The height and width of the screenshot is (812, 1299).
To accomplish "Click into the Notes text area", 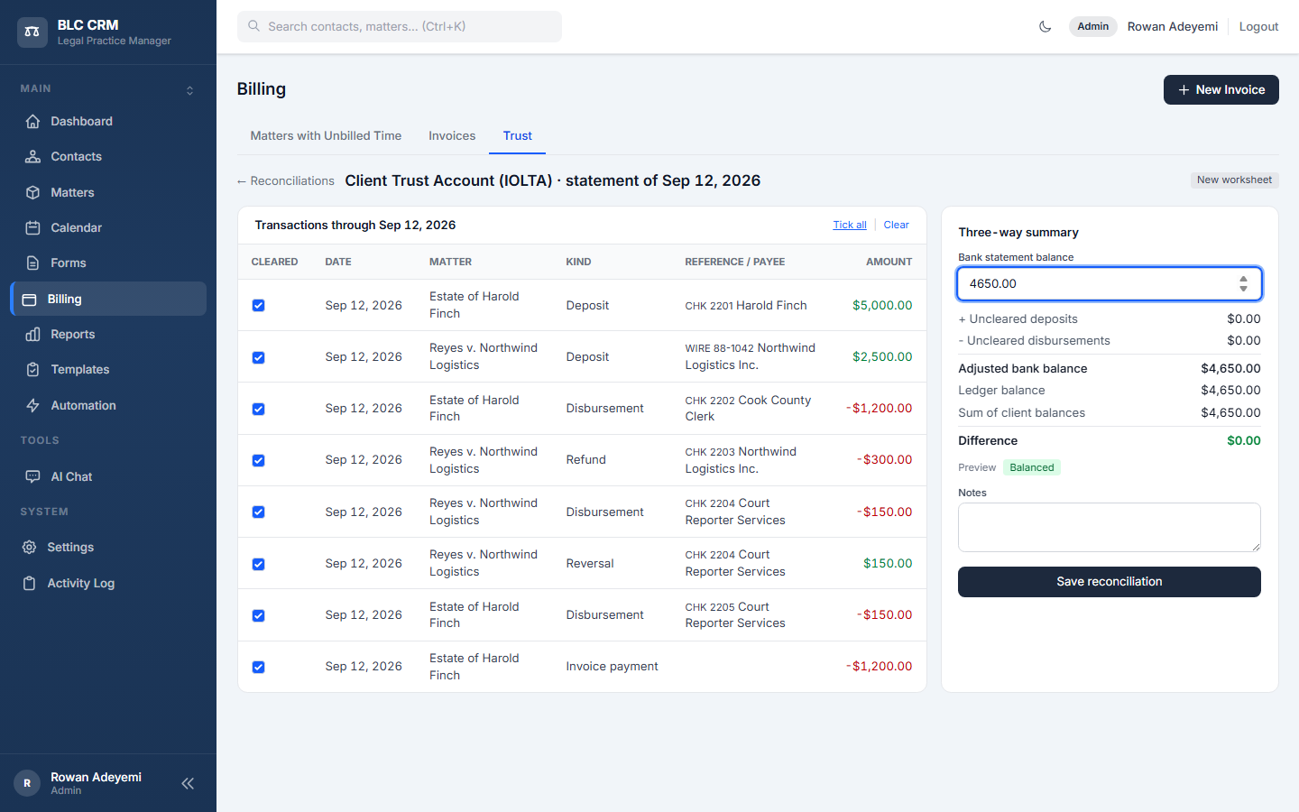I will coord(1109,527).
